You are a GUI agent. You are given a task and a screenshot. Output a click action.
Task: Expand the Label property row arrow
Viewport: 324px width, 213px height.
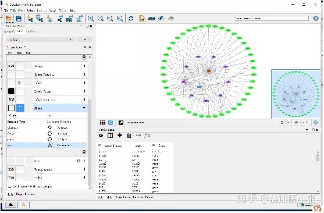tap(84, 83)
